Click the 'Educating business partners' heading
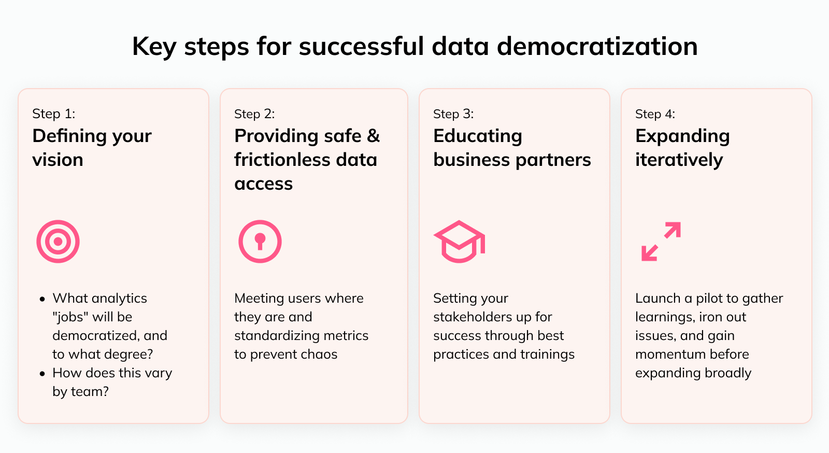 click(x=512, y=148)
